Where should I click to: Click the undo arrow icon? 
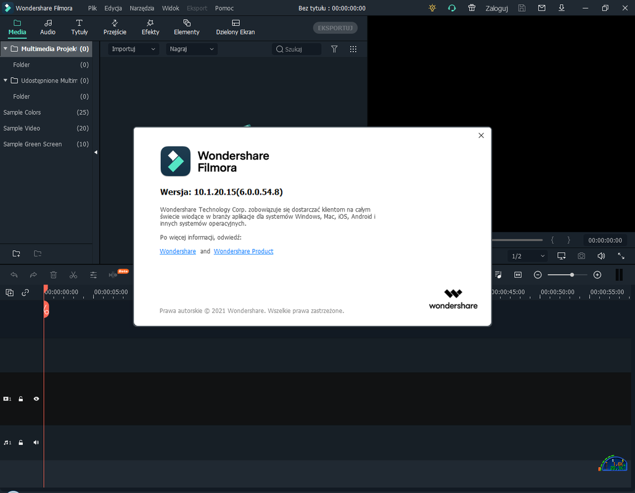pyautogui.click(x=14, y=275)
